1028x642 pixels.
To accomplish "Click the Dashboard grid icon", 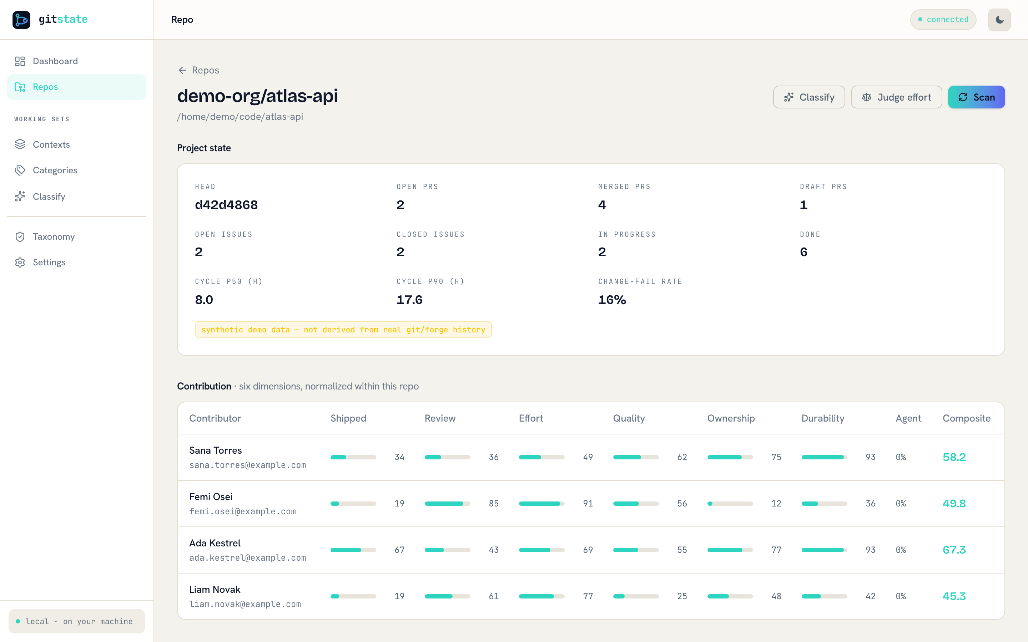I will (20, 61).
